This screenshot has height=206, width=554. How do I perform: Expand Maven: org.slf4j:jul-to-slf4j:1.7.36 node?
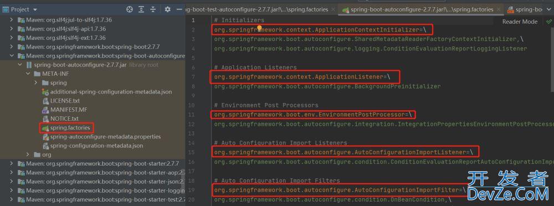coord(12,20)
